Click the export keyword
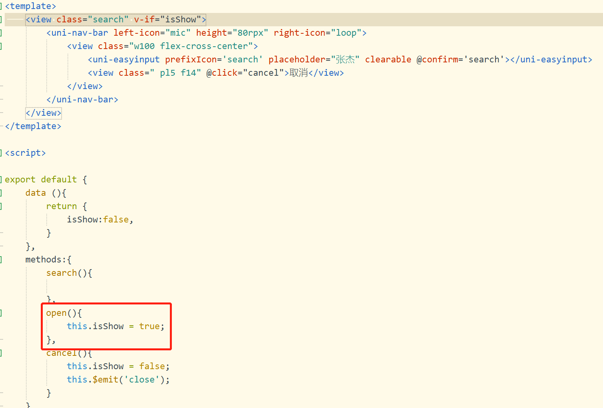The image size is (603, 408). coord(20,180)
